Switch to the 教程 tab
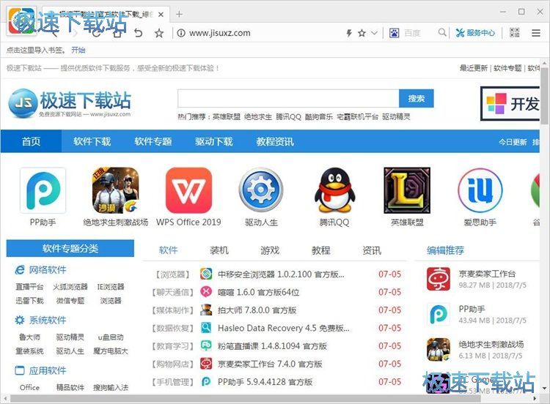This screenshot has width=550, height=404. point(321,250)
